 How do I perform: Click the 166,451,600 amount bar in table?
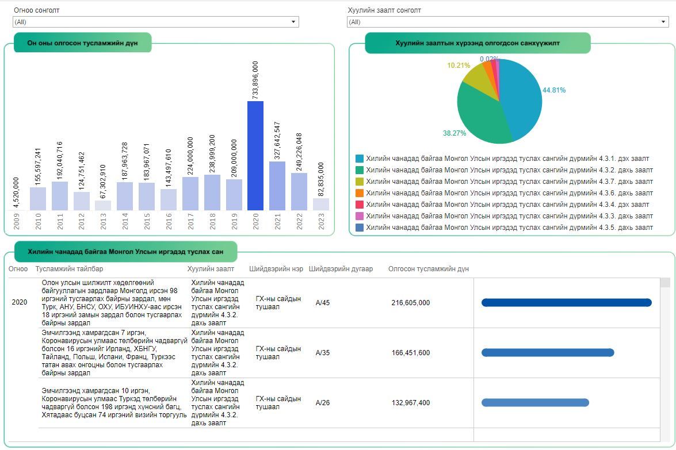coord(547,353)
